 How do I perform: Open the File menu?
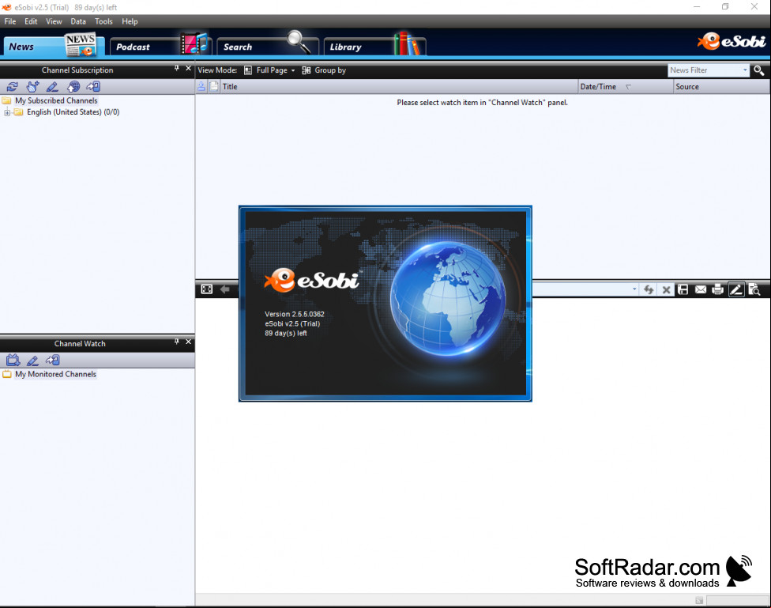pyautogui.click(x=10, y=21)
